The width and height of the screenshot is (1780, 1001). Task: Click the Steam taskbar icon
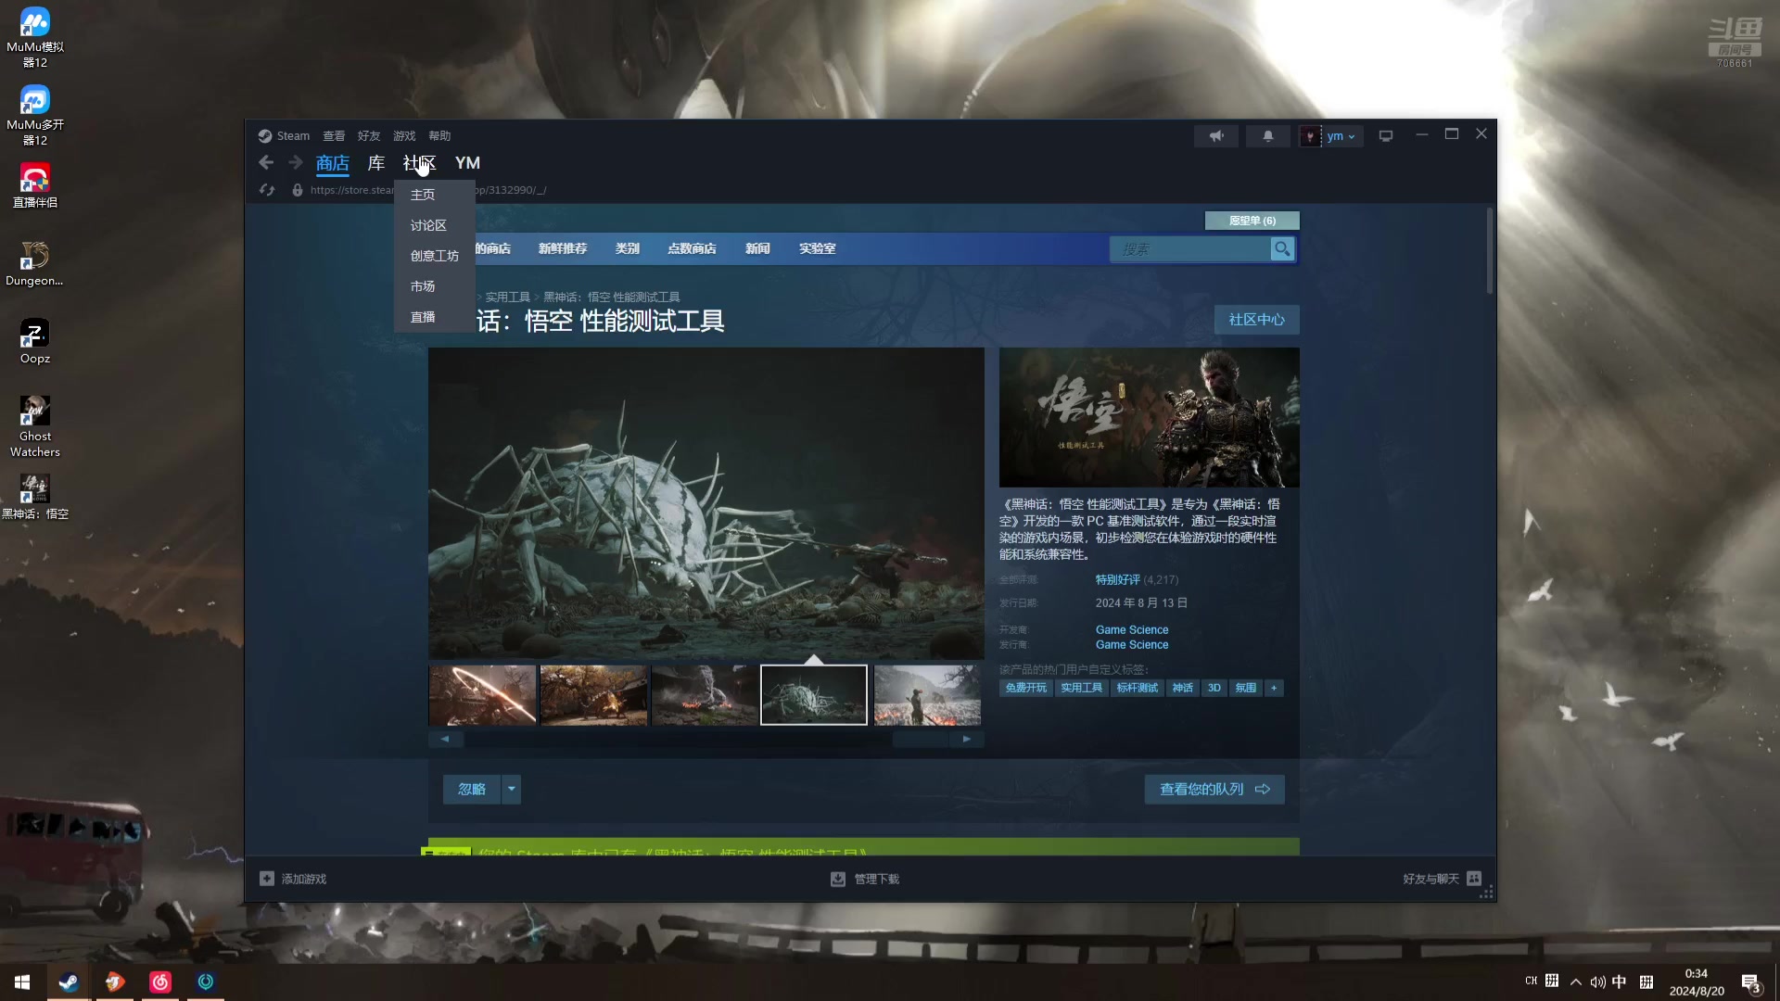[x=69, y=982]
